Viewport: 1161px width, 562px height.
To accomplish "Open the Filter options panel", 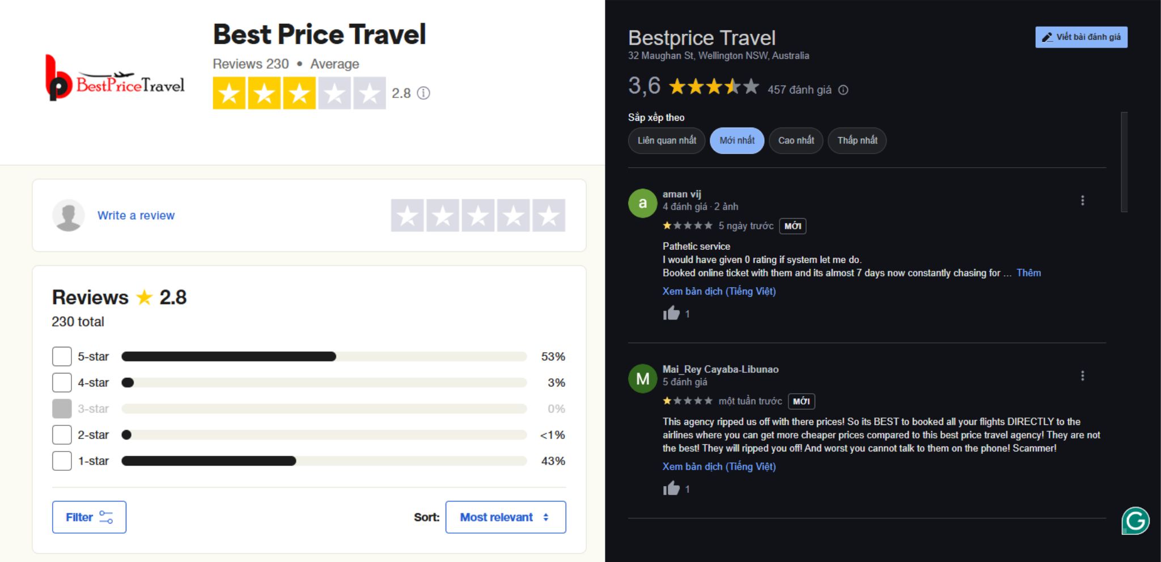I will click(x=89, y=517).
